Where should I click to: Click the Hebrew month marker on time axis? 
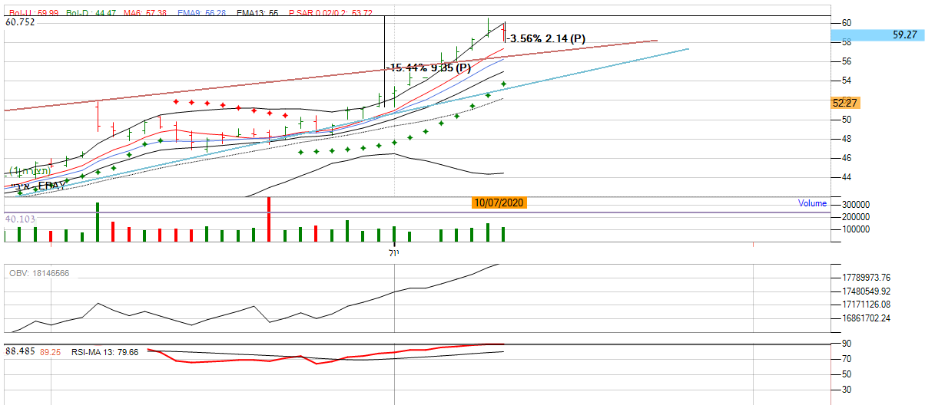pyautogui.click(x=393, y=252)
